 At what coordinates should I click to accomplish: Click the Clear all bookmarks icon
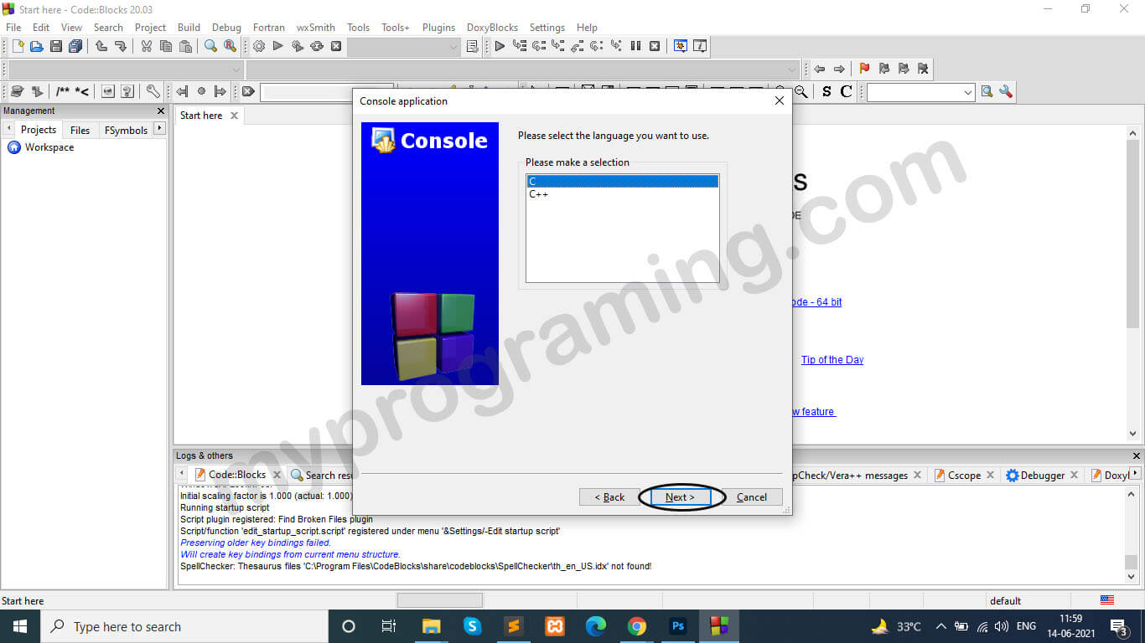pos(923,69)
